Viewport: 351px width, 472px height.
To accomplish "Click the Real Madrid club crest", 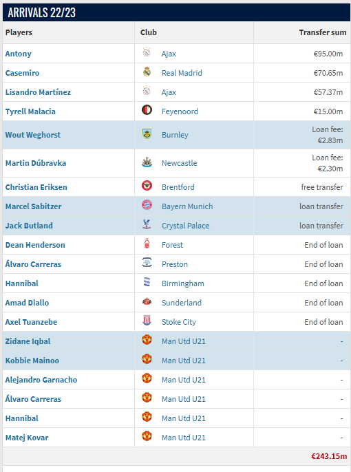I will coord(147,72).
